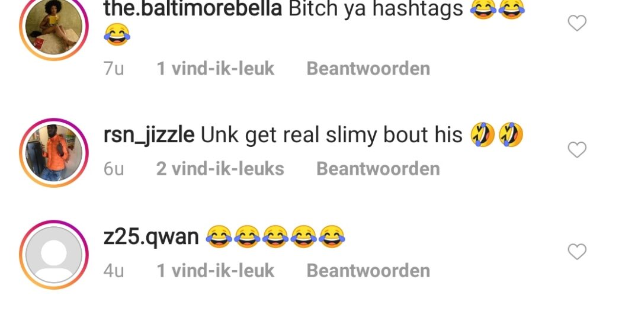Click the 7u timestamp
Image resolution: width=622 pixels, height=311 pixels.
(x=114, y=69)
